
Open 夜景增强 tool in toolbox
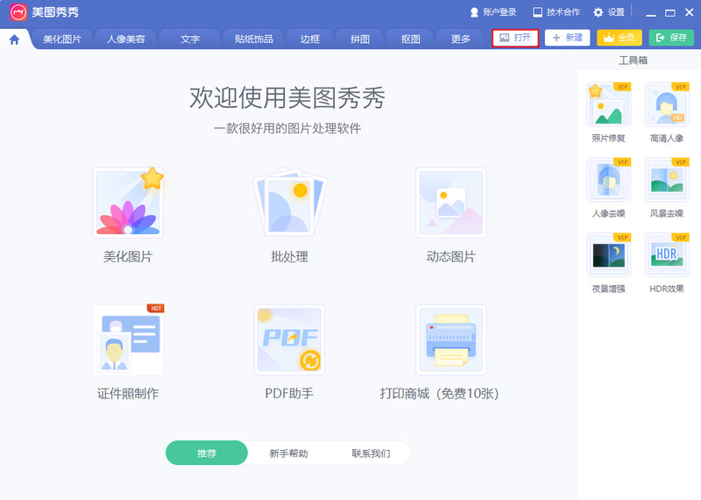coord(608,255)
